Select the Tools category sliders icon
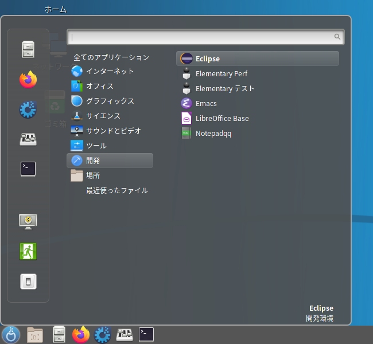This screenshot has height=344, width=373. tap(77, 146)
